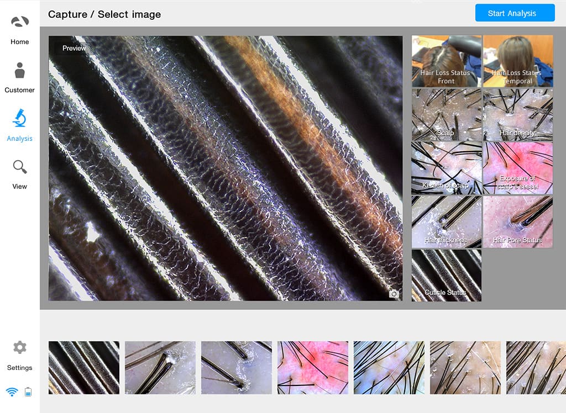This screenshot has width=566, height=413.
Task: Choose the Hair density category tile
Action: coord(518,115)
